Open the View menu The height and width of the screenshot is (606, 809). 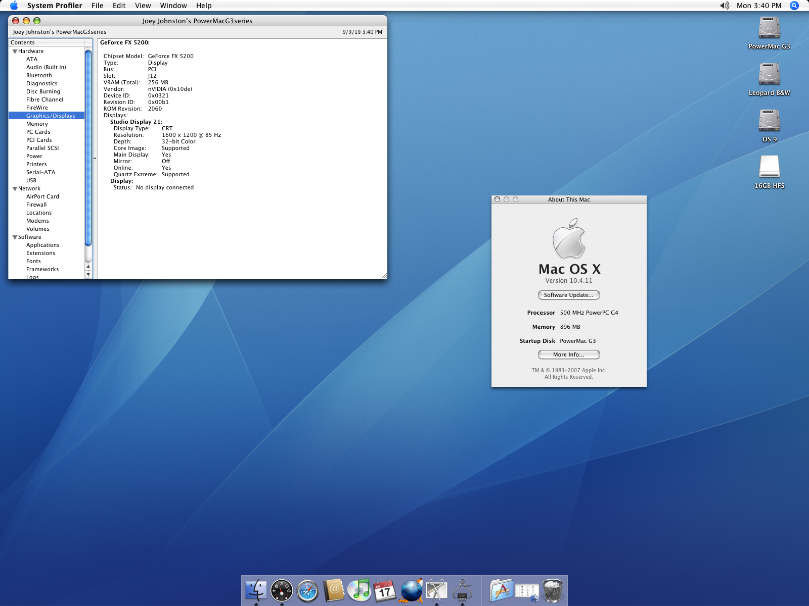point(143,6)
